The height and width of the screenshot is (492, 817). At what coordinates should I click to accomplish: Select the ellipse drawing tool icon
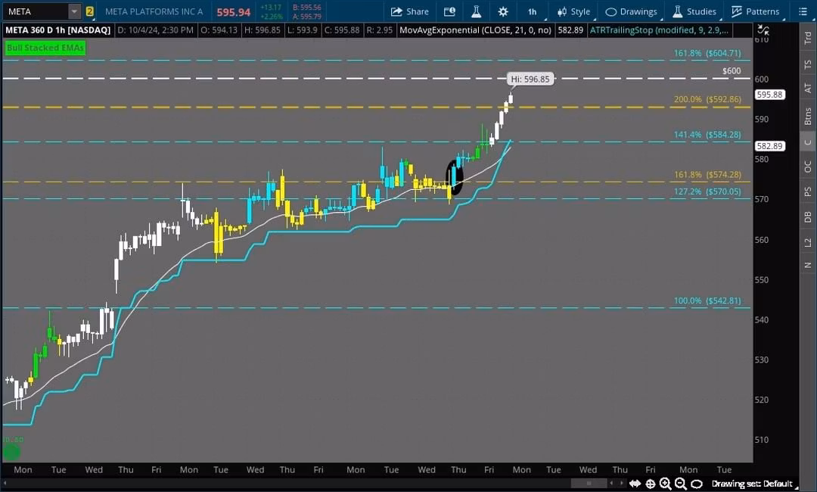tap(697, 484)
